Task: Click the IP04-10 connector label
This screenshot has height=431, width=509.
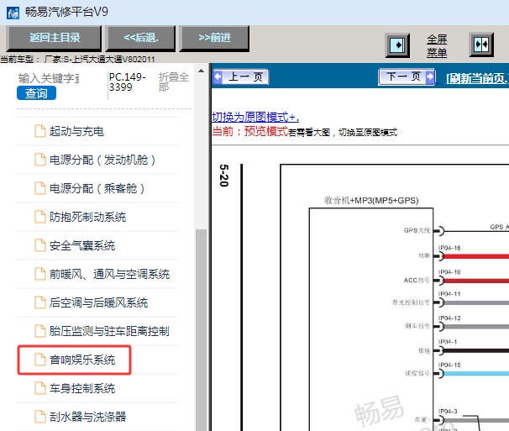Action: pyautogui.click(x=449, y=272)
